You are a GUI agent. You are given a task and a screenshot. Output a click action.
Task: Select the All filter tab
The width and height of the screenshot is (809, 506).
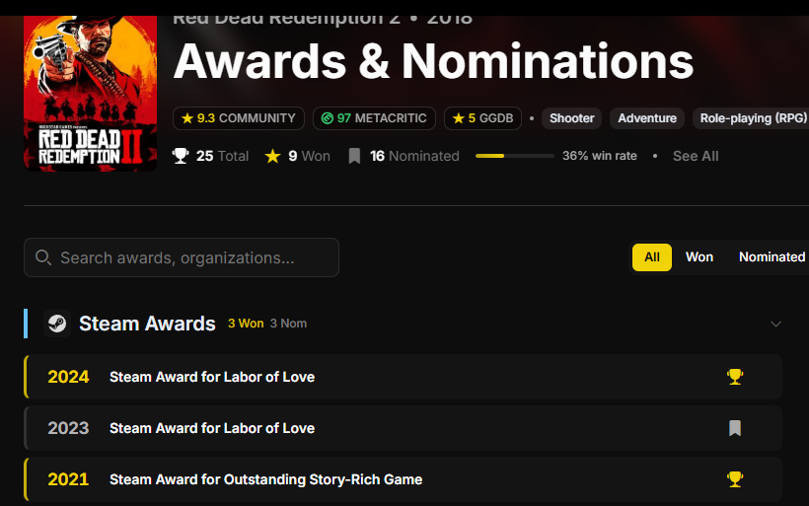pos(651,256)
